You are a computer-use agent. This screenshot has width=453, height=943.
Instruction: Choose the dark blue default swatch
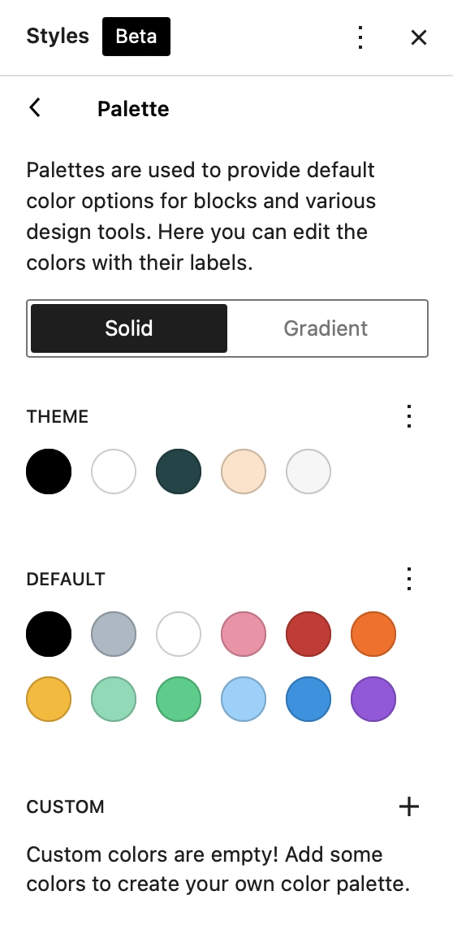(x=308, y=699)
